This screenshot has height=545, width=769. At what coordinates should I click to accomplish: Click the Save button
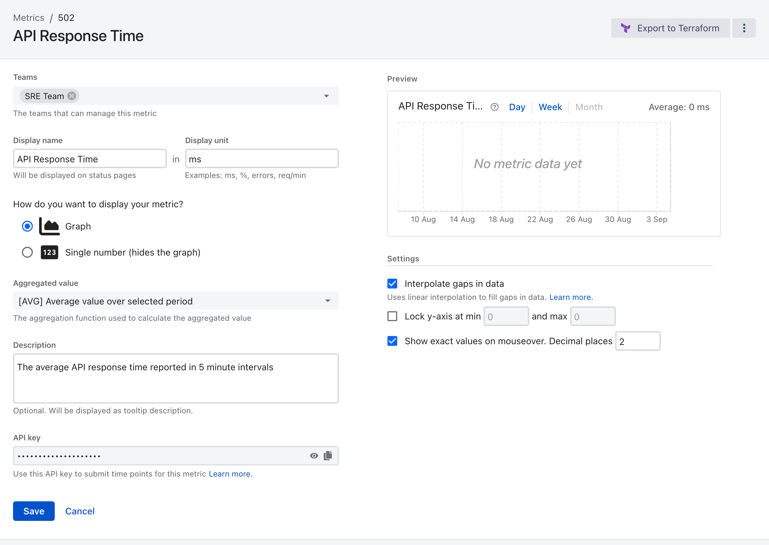[x=34, y=511]
